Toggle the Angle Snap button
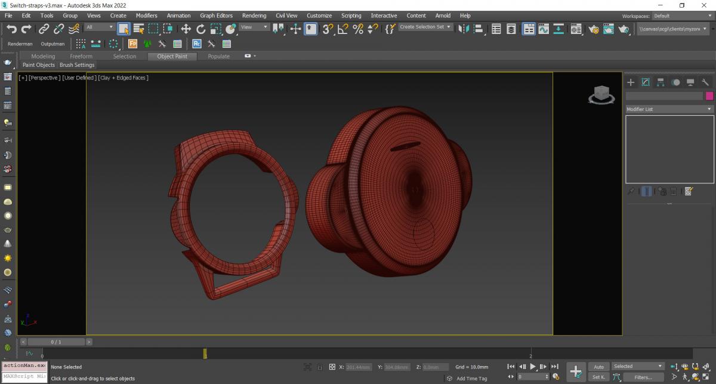 (342, 29)
